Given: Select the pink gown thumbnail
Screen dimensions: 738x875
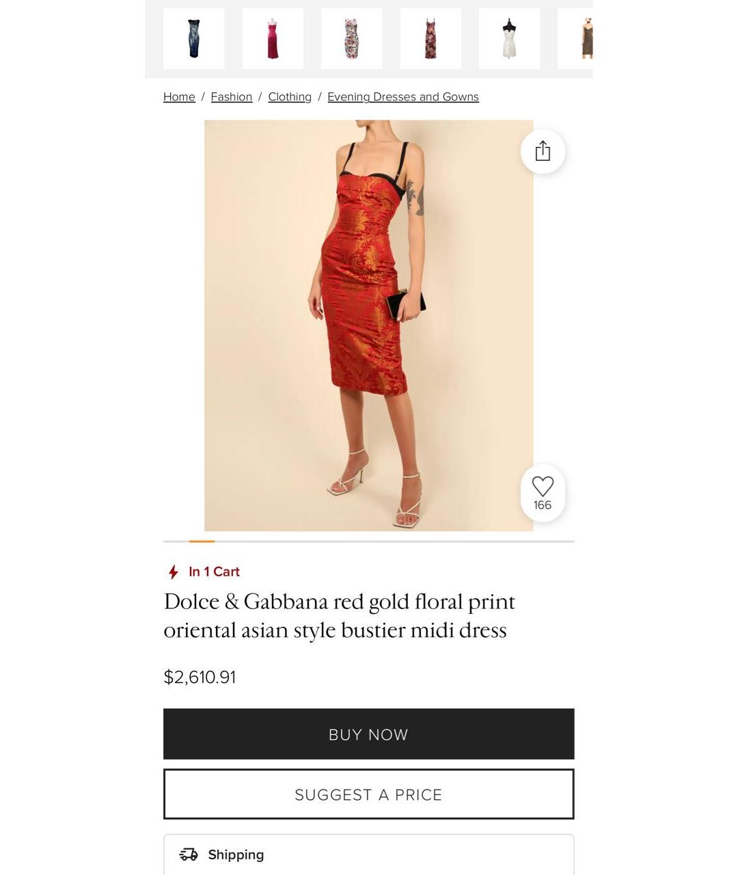Looking at the screenshot, I should pyautogui.click(x=273, y=39).
